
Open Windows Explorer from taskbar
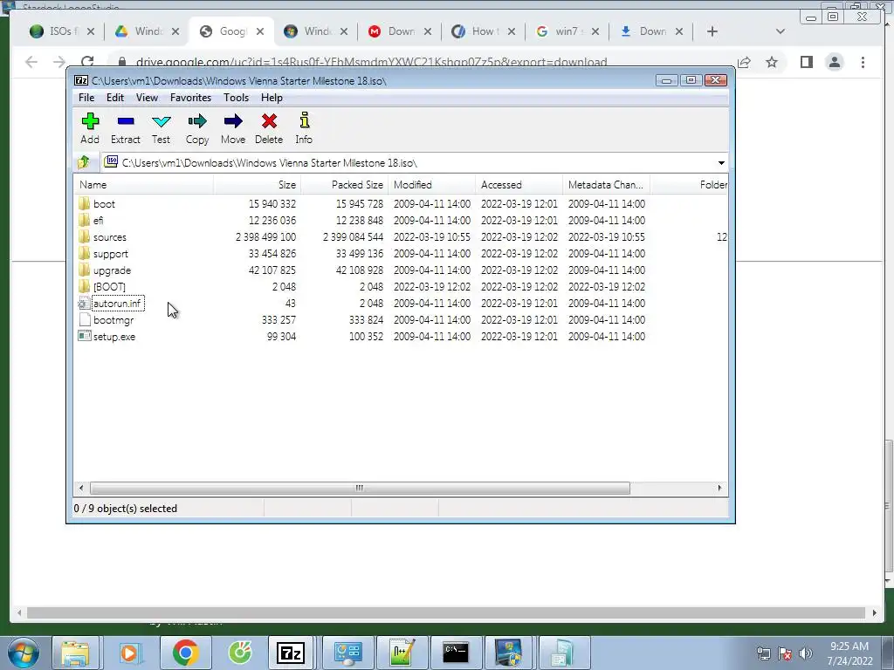(75, 653)
